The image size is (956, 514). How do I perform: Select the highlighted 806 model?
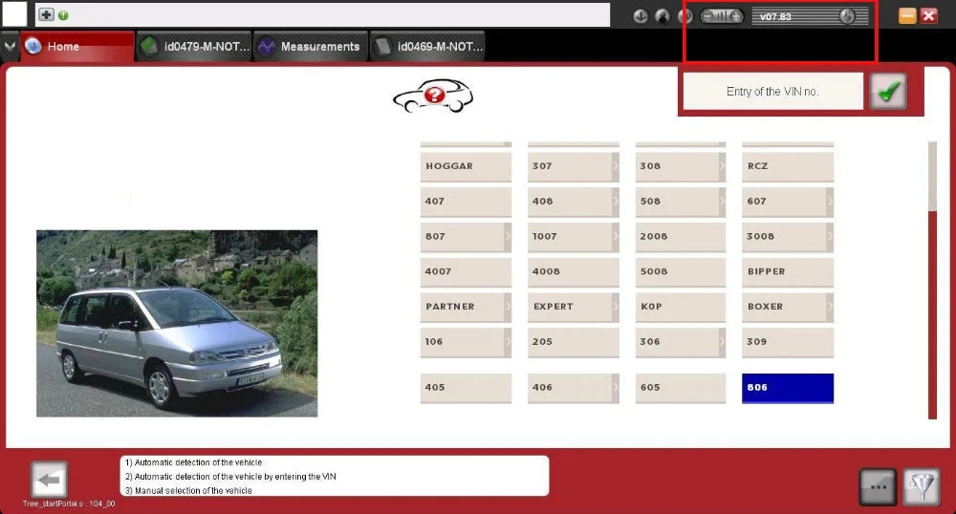point(788,388)
